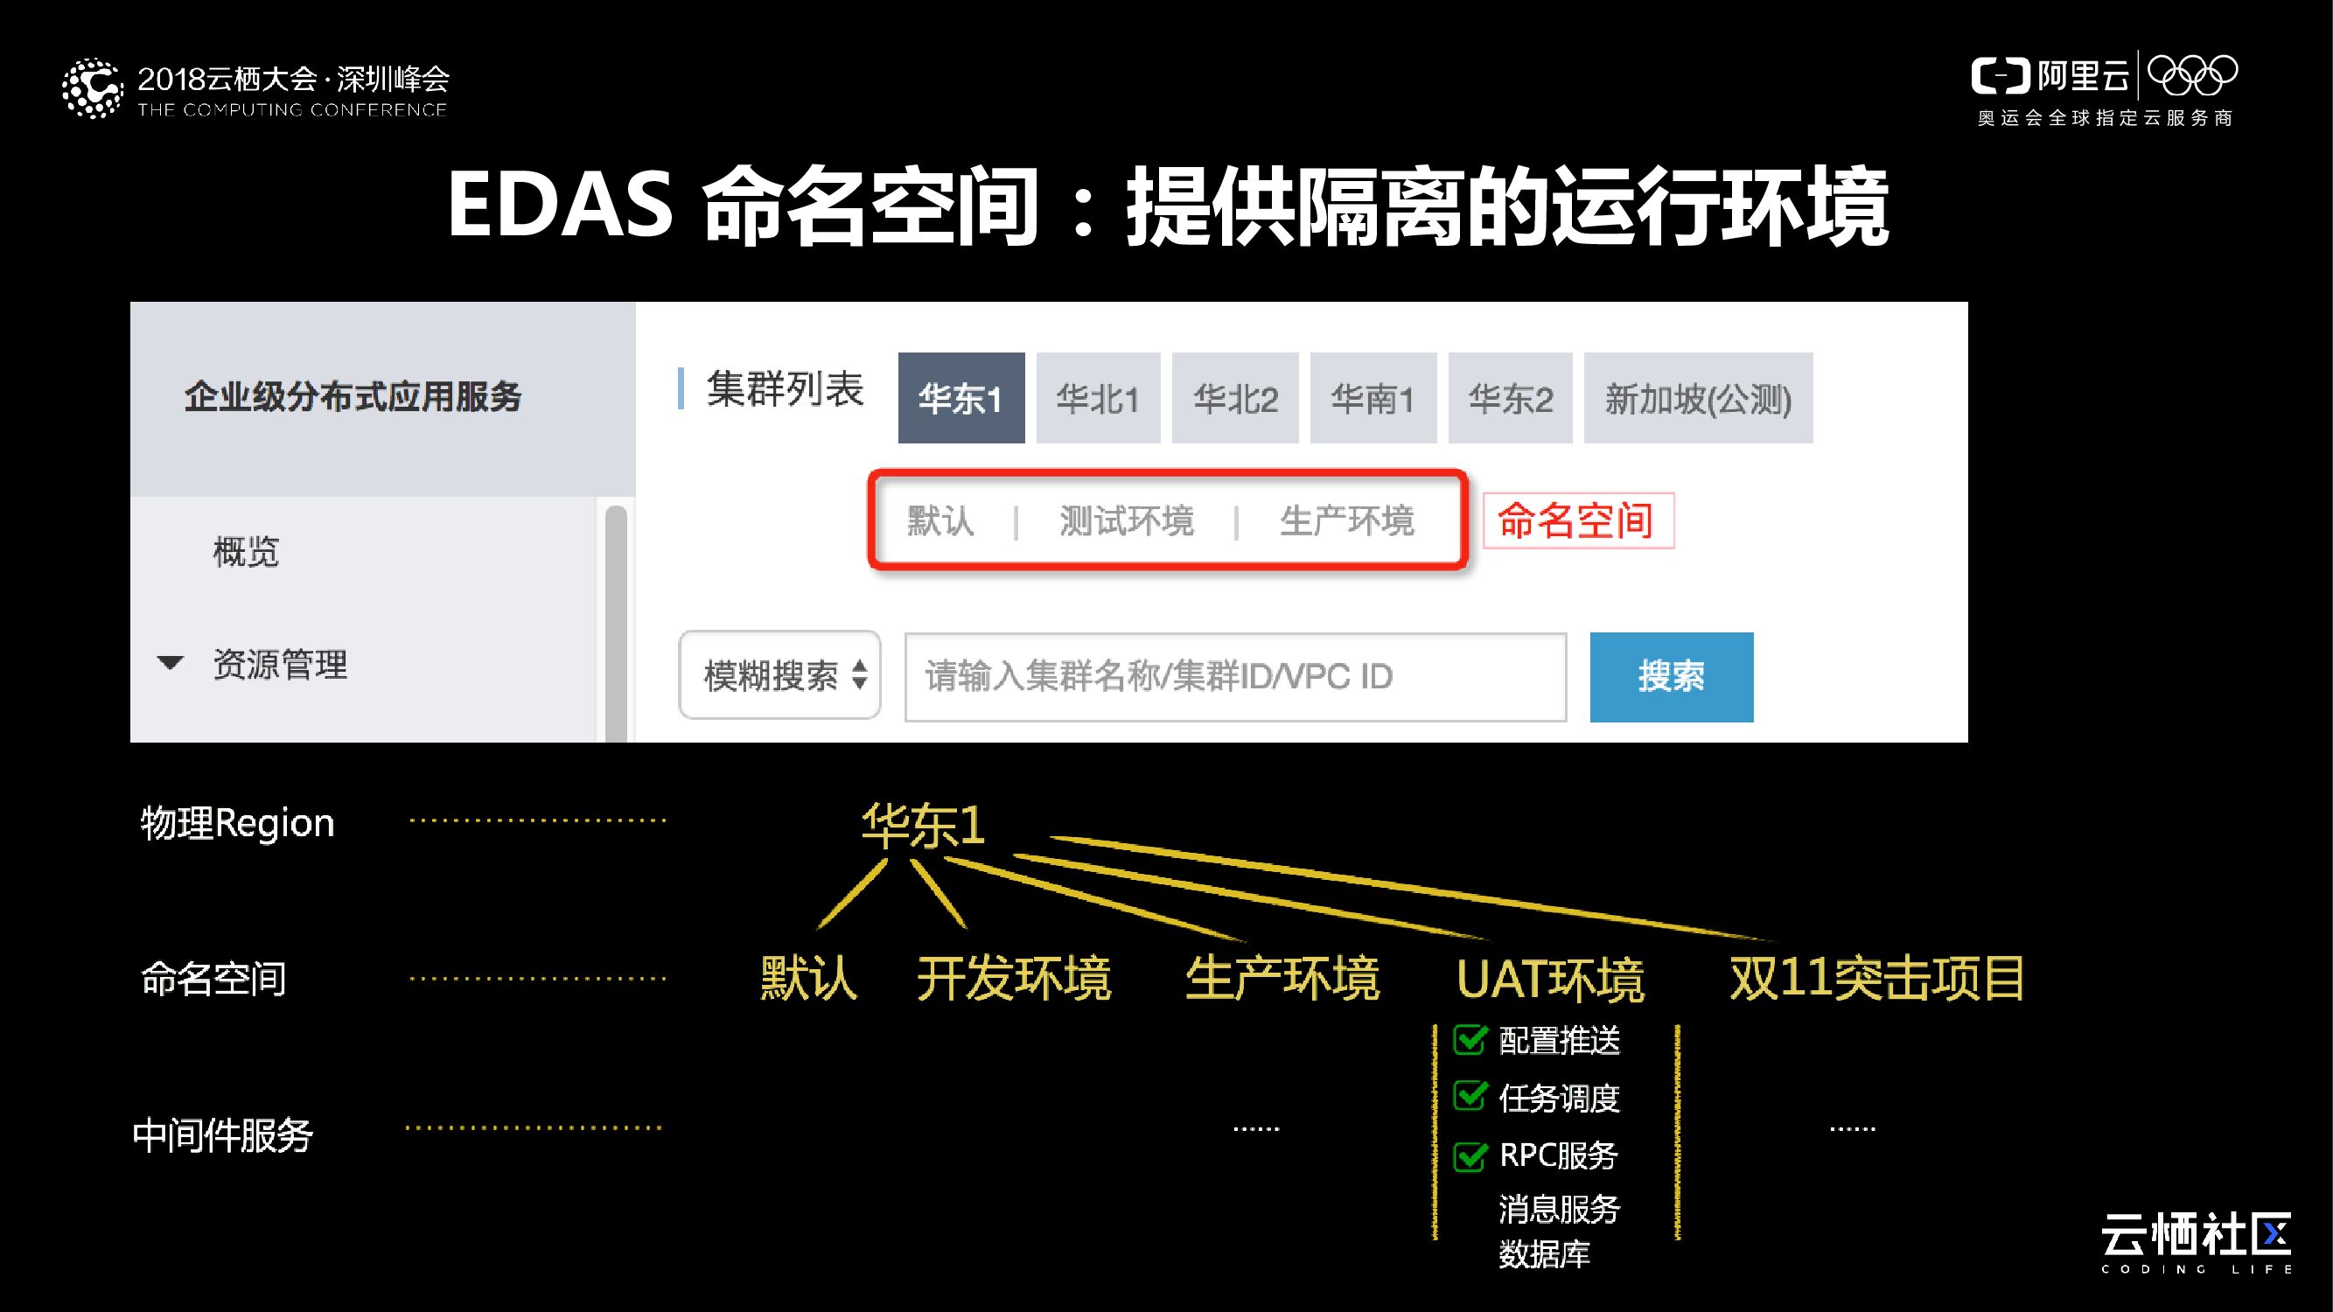Switch to the 华北2 region tab

click(x=1234, y=398)
